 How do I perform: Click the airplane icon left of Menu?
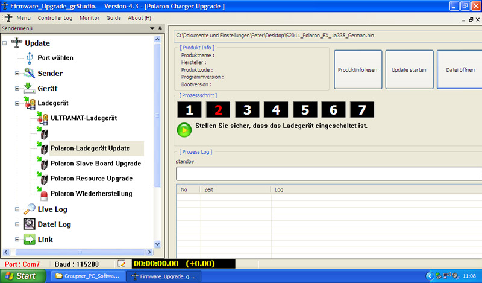click(x=8, y=18)
